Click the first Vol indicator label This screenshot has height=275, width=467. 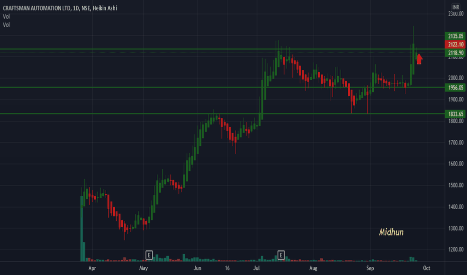tap(6, 16)
